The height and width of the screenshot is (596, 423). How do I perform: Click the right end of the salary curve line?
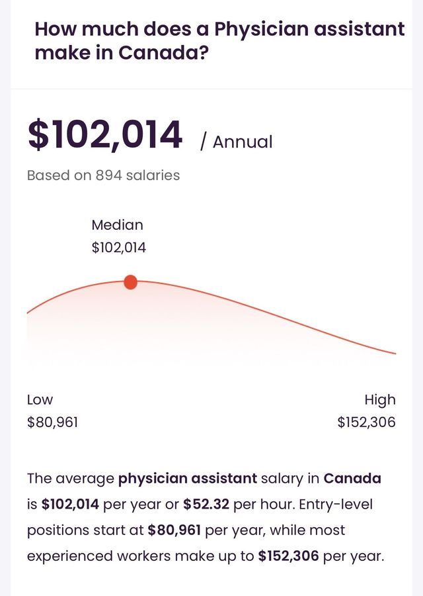[395, 354]
